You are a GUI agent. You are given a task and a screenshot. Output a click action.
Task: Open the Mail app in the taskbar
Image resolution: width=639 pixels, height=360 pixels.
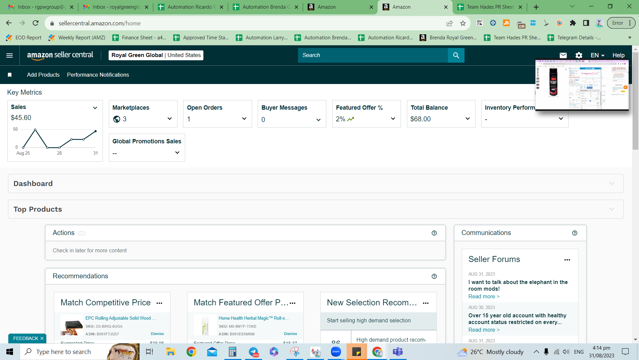(x=212, y=352)
